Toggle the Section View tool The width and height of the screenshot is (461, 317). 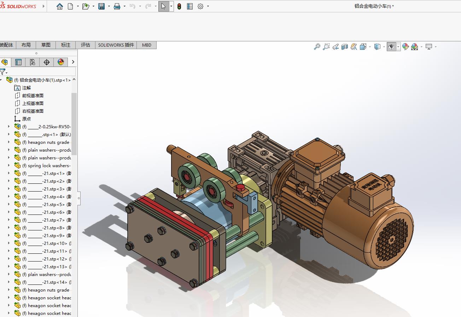[x=345, y=47]
